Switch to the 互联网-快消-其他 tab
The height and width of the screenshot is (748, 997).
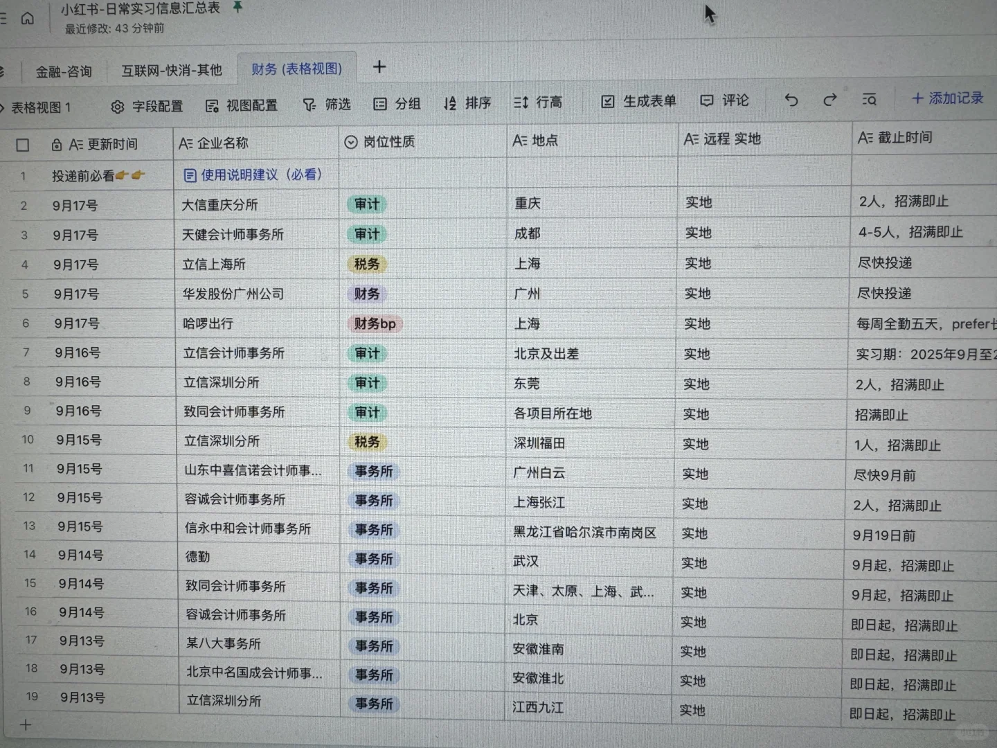click(172, 70)
